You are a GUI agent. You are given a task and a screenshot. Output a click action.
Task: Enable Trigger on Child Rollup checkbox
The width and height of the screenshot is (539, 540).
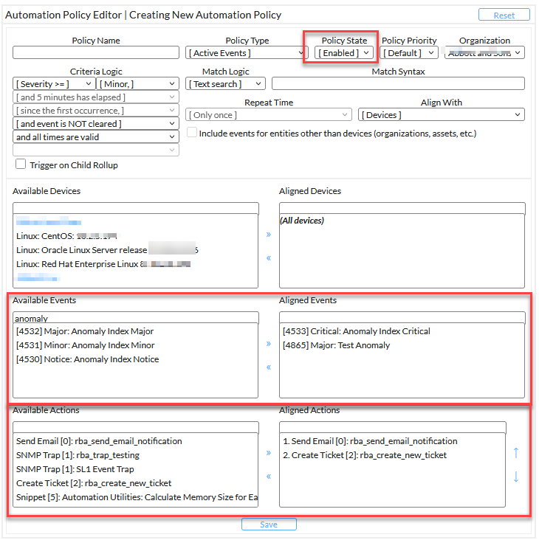(x=21, y=165)
